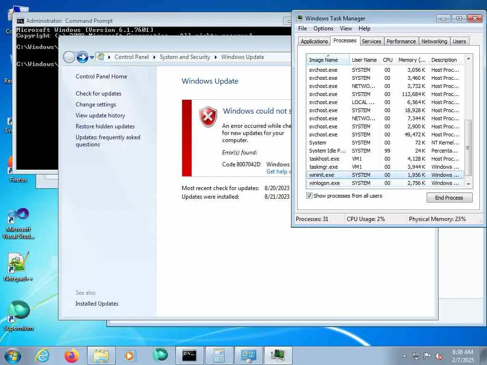Click the process list scrollbar thumb
The image size is (487, 365).
click(468, 147)
